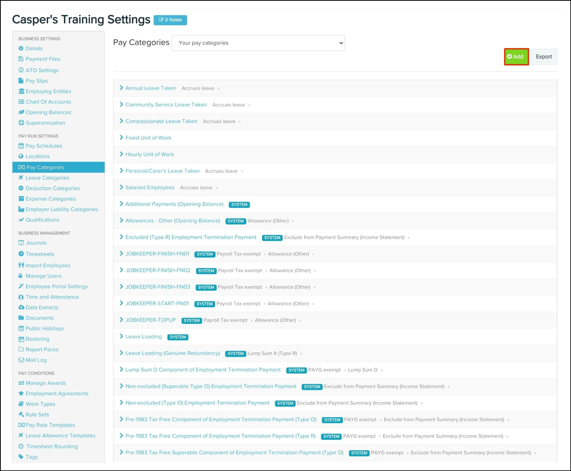
Task: Click the bank icon beside Employing Entities
Action: [x=21, y=91]
